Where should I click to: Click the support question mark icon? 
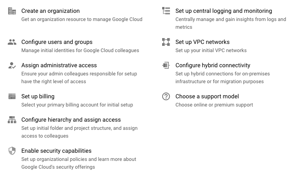click(x=166, y=96)
